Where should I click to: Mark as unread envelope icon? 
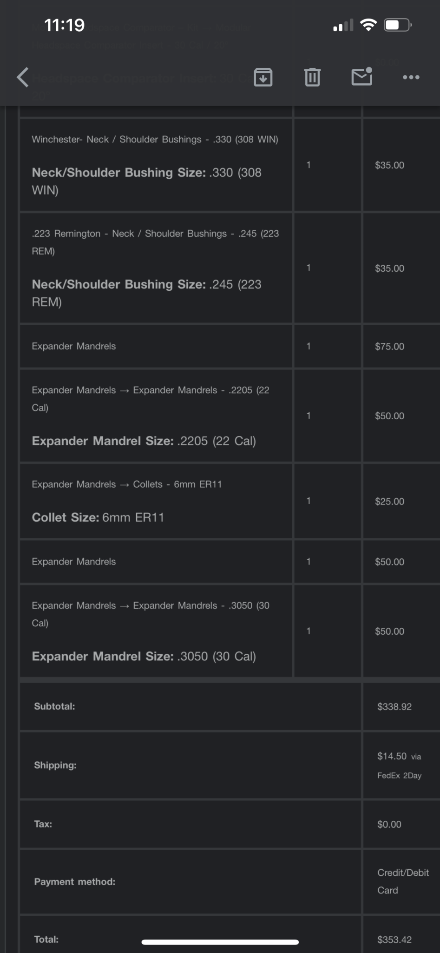(362, 77)
